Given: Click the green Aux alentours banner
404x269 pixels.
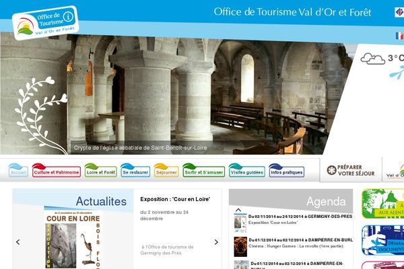Looking at the screenshot, I should (383, 204).
